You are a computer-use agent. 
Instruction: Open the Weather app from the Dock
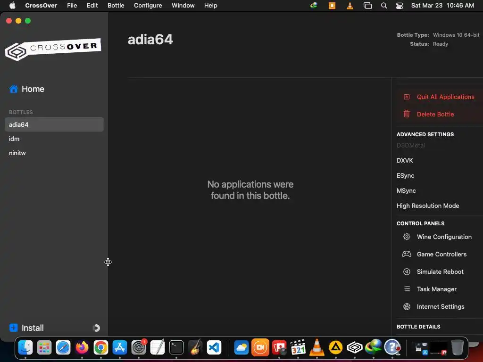pos(241,348)
